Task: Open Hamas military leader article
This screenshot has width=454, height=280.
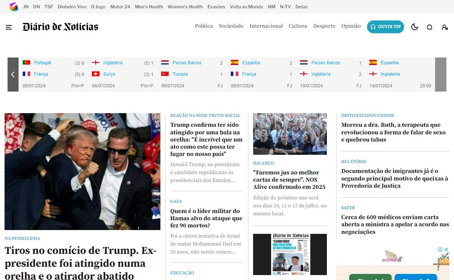Action: click(x=207, y=218)
